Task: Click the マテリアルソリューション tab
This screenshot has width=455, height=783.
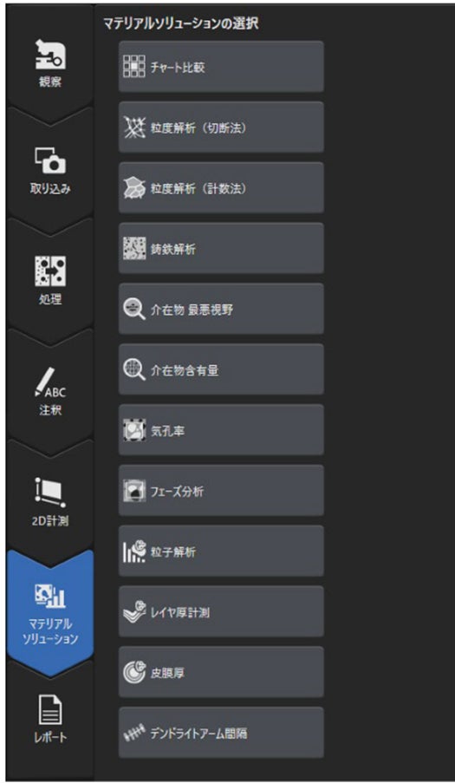Action: point(50,613)
